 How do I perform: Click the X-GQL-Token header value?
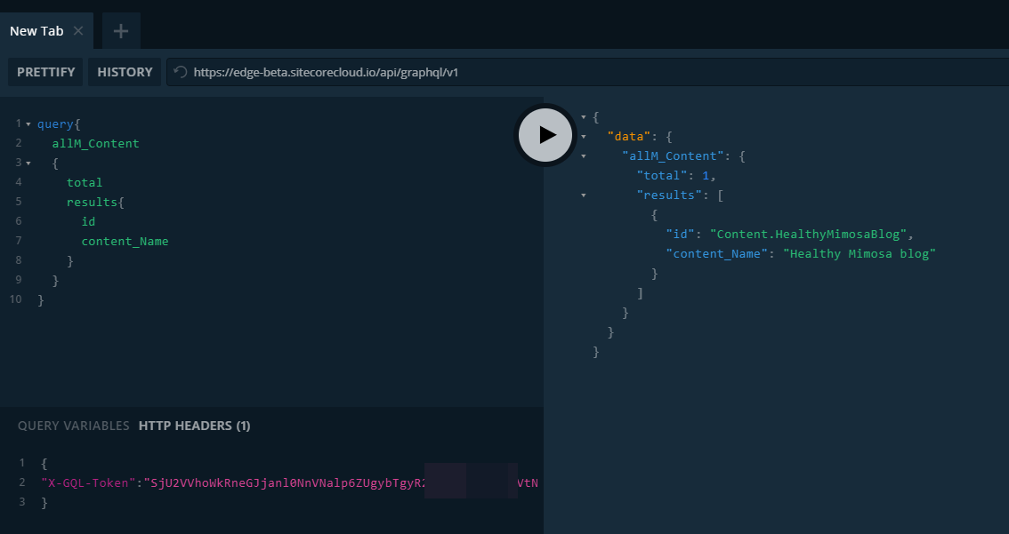coord(285,483)
